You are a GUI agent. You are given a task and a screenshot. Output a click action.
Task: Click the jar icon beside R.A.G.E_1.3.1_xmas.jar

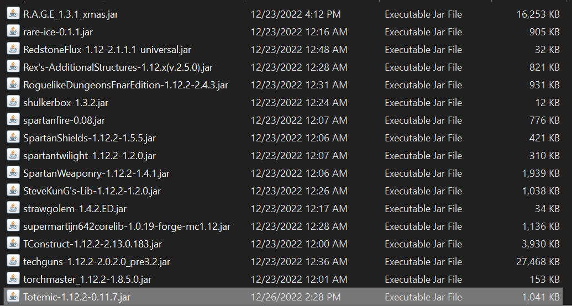click(13, 14)
